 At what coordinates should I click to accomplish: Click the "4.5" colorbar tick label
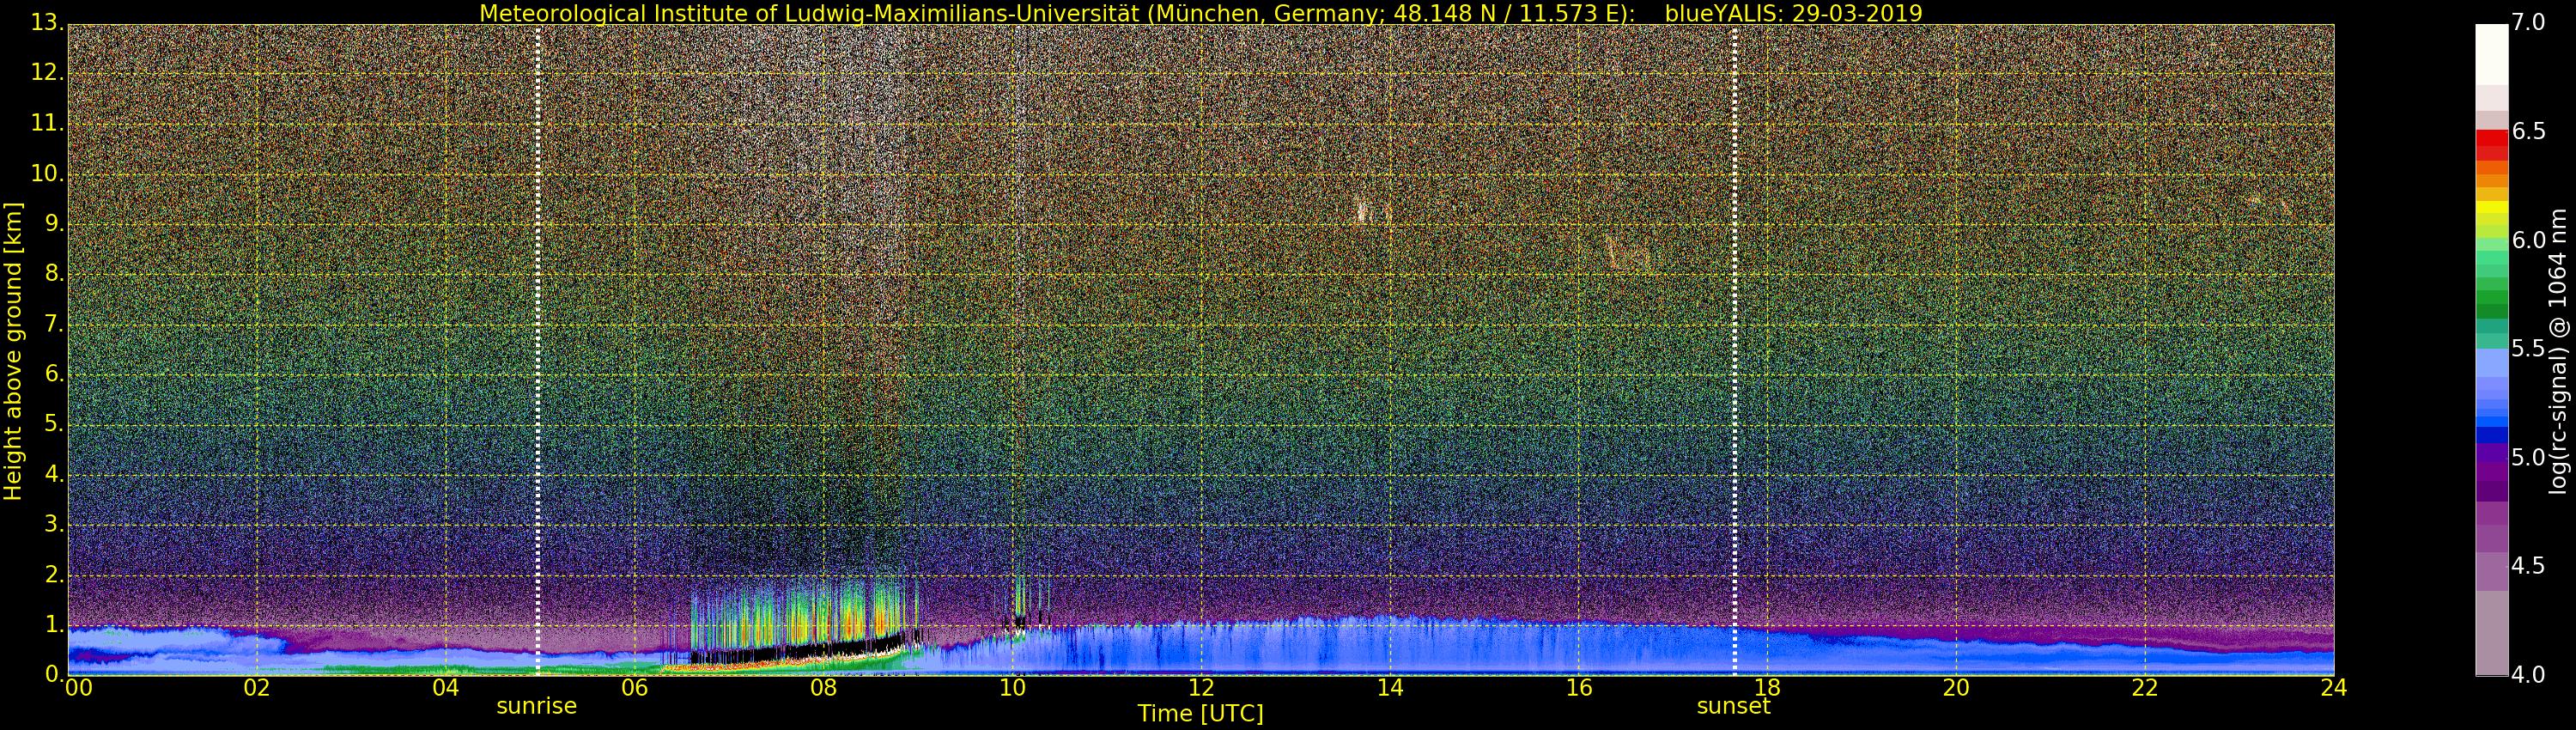point(2528,566)
